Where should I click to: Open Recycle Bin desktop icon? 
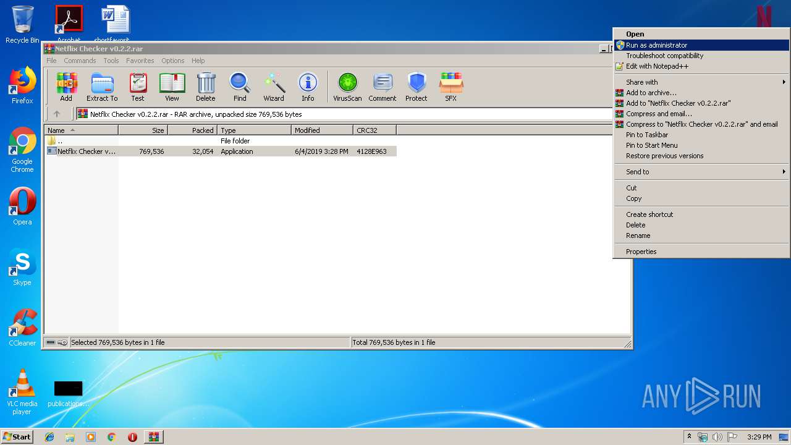22,25
